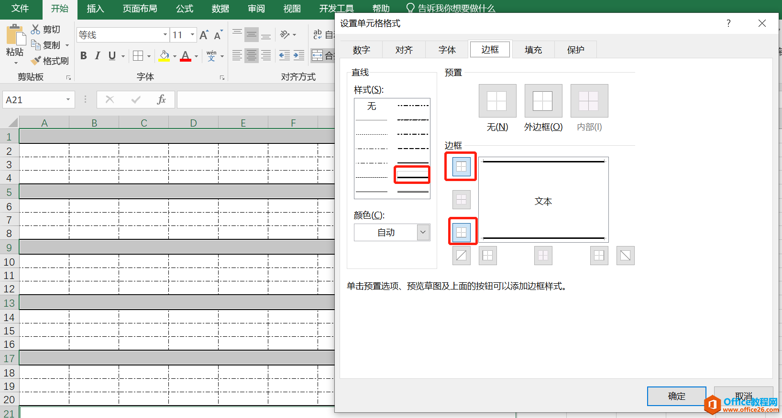Align text left in ribbon
Screen dimensions: 782x418
tap(237, 55)
